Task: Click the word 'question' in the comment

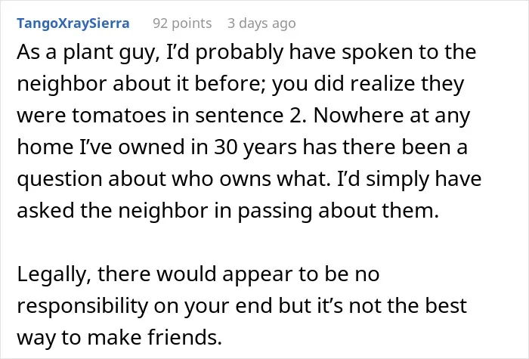Action: [x=60, y=180]
